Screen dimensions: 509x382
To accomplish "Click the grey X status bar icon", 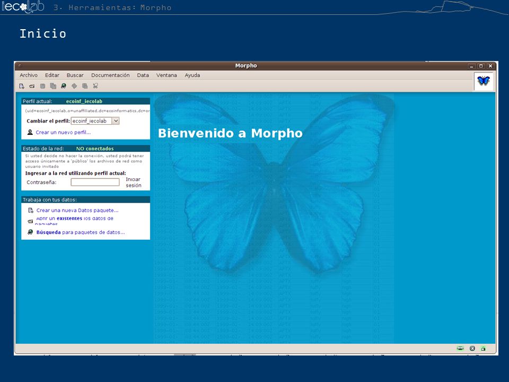I will pos(472,348).
